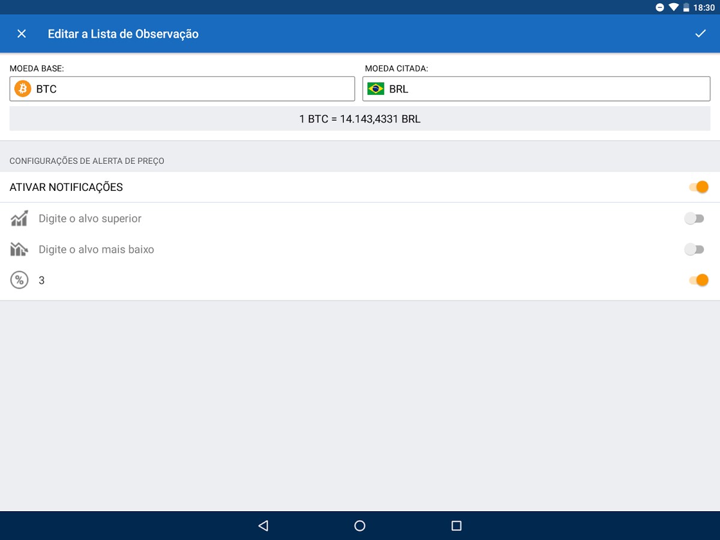Click the rising chart upper target icon
Viewport: 720px width, 540px height.
coord(20,218)
